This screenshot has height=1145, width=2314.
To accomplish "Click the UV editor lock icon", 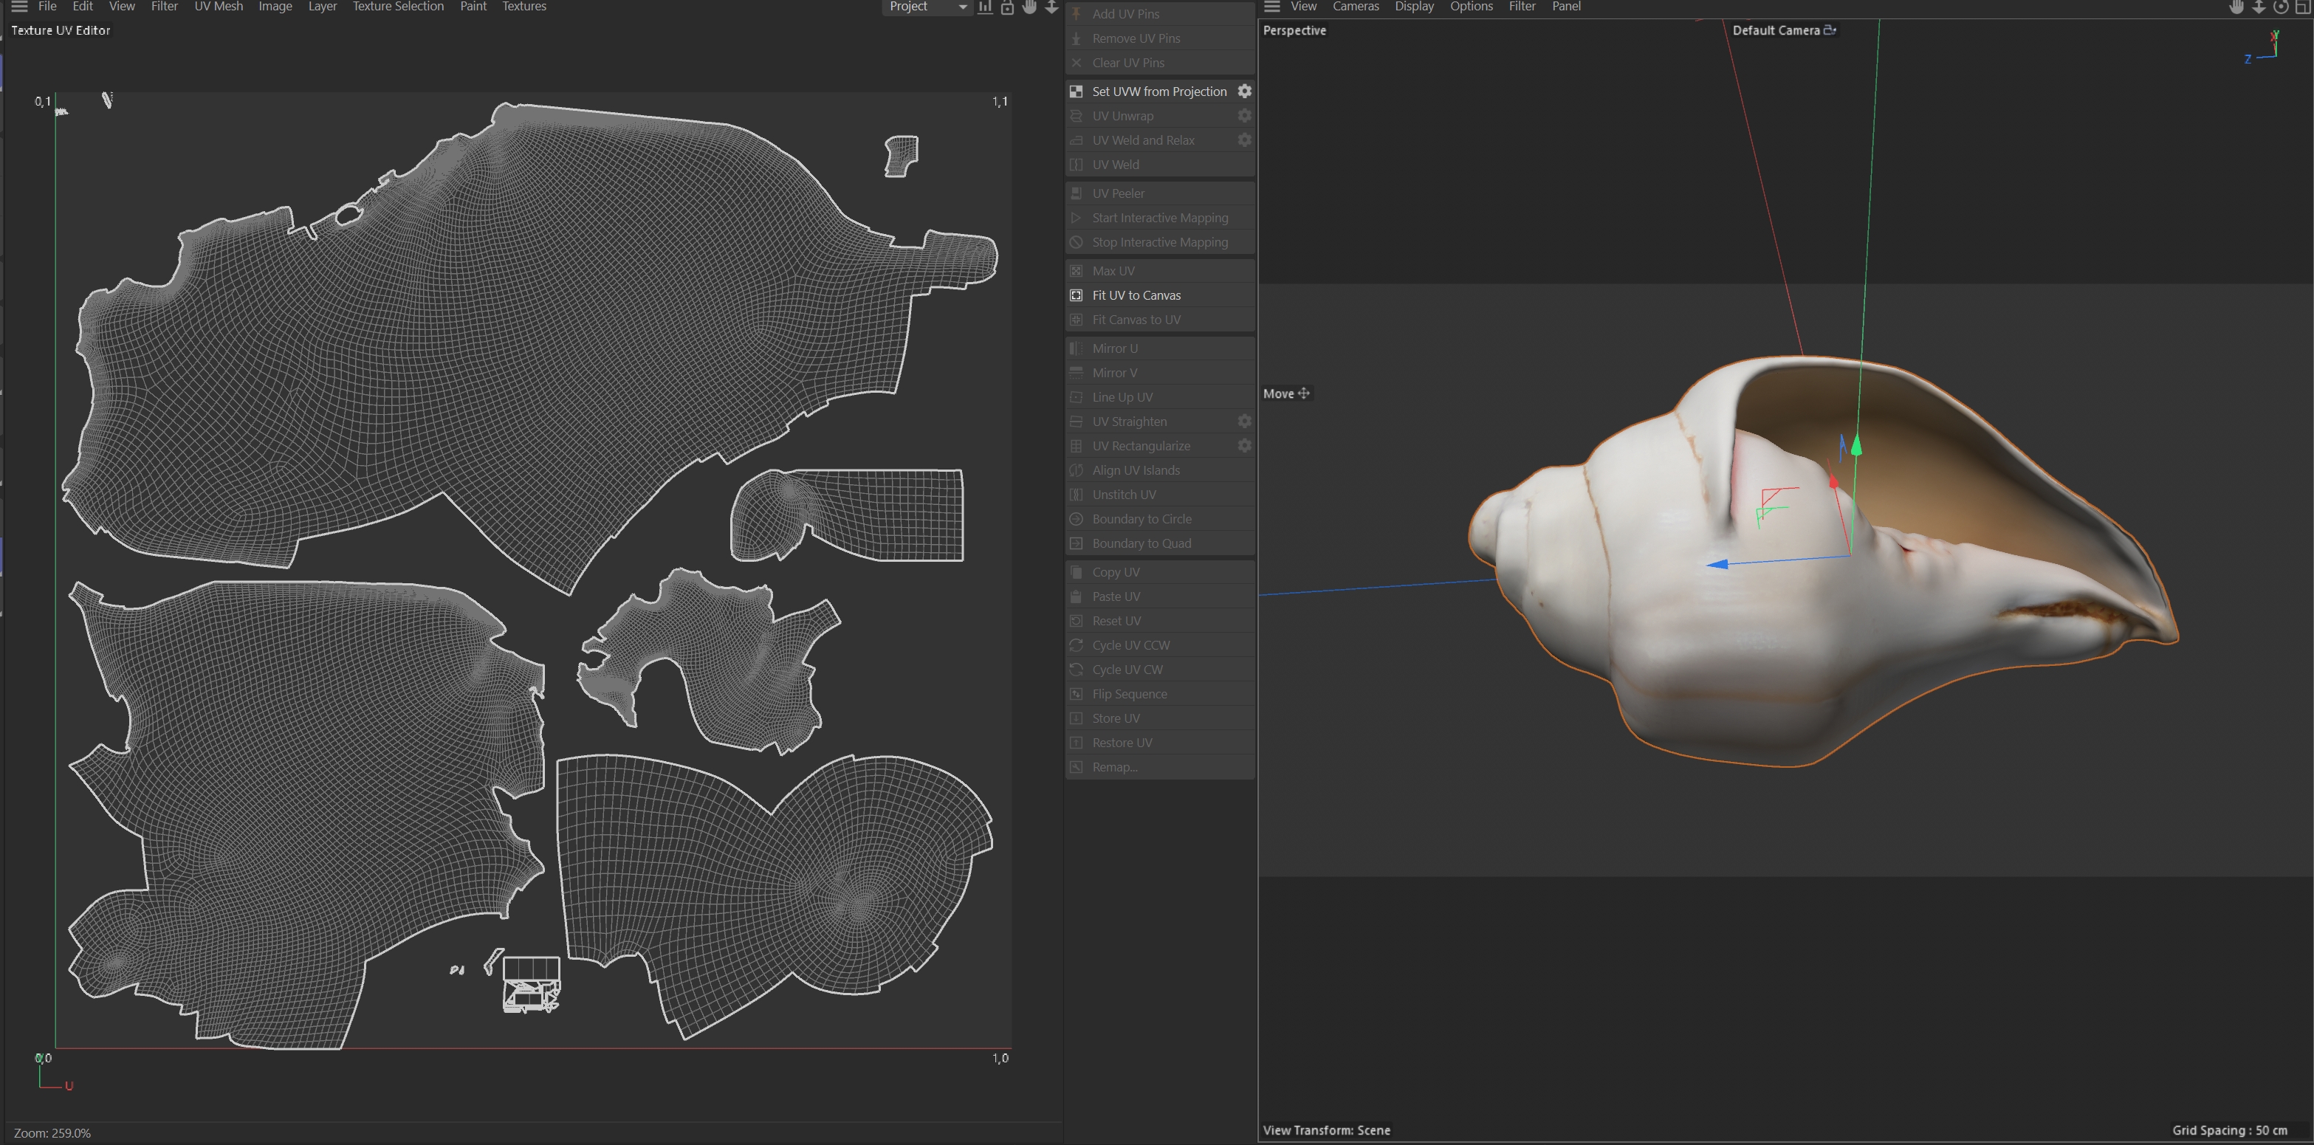I will [1007, 7].
